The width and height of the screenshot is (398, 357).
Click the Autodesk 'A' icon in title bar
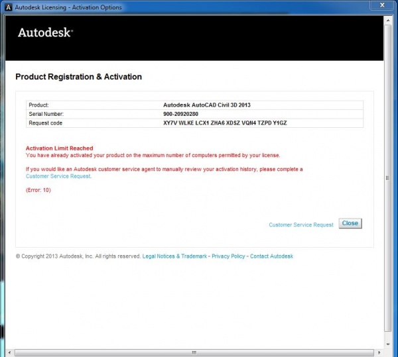coord(9,7)
